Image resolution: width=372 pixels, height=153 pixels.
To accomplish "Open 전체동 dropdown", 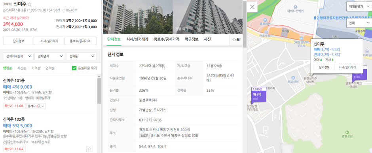I will pyautogui.click(x=82, y=56).
